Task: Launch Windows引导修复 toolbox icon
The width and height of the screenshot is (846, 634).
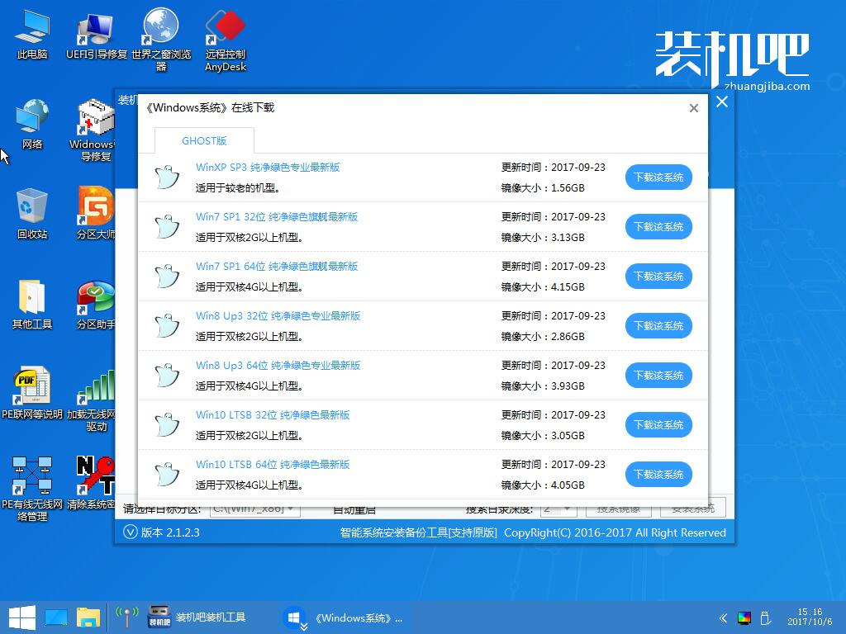Action: [93, 130]
